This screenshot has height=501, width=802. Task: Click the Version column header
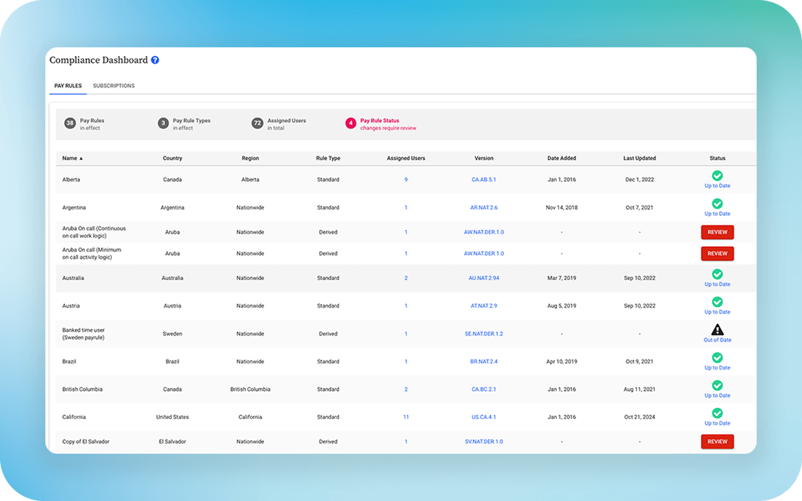[x=484, y=158]
